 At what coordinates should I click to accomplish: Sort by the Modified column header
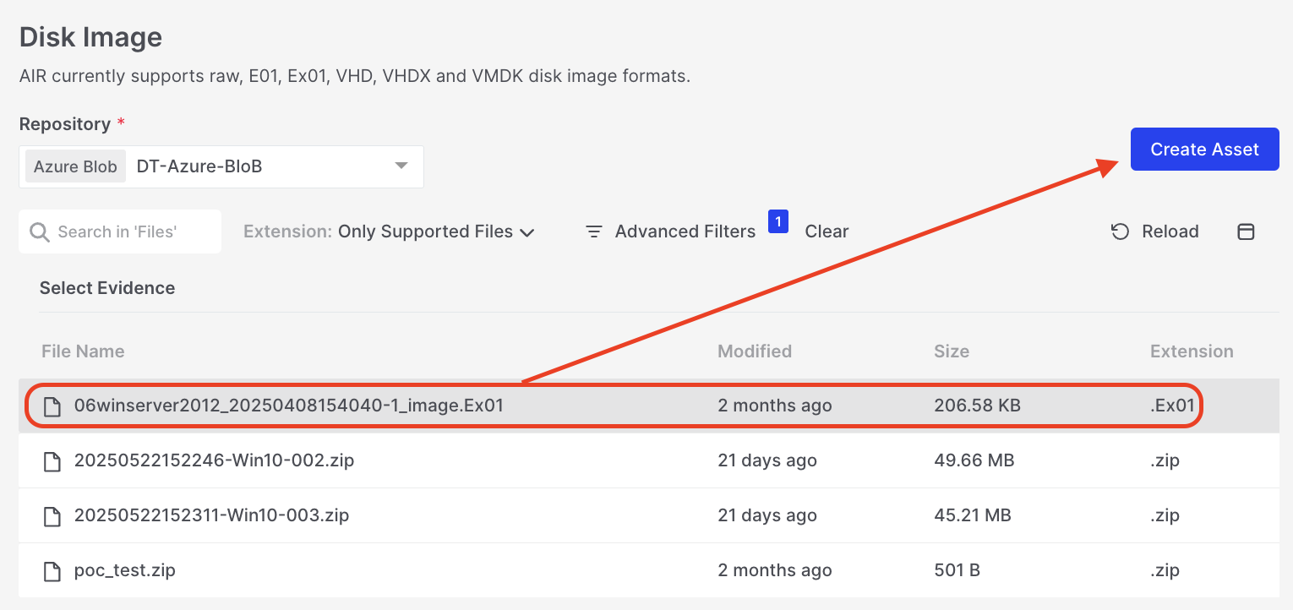754,351
